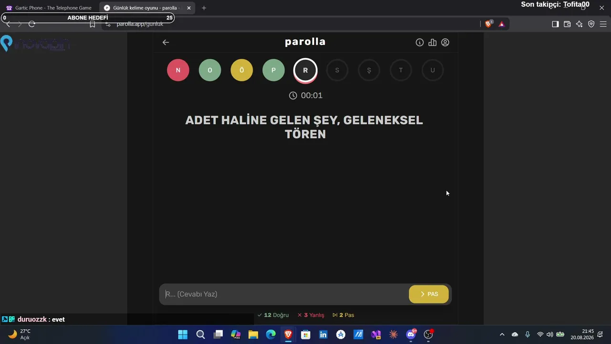Click the 2 Pas count
The image size is (611, 344).
click(x=343, y=315)
